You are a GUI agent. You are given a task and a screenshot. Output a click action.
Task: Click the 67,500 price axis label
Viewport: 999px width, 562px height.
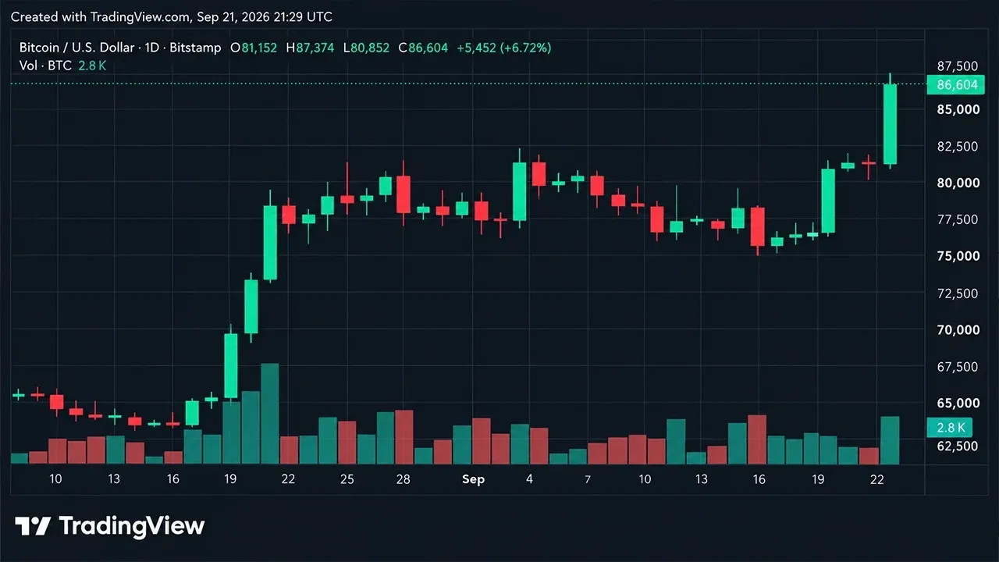pos(957,366)
